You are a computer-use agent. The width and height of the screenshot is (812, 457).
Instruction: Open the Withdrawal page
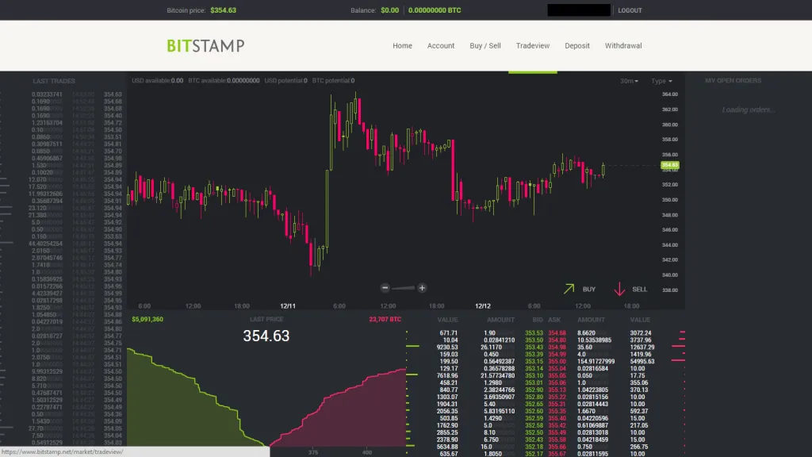[623, 45]
